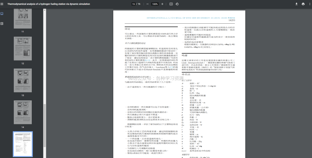The height and width of the screenshot is (158, 312).
Task: Click the total page count 16
Action: (x=139, y=4)
